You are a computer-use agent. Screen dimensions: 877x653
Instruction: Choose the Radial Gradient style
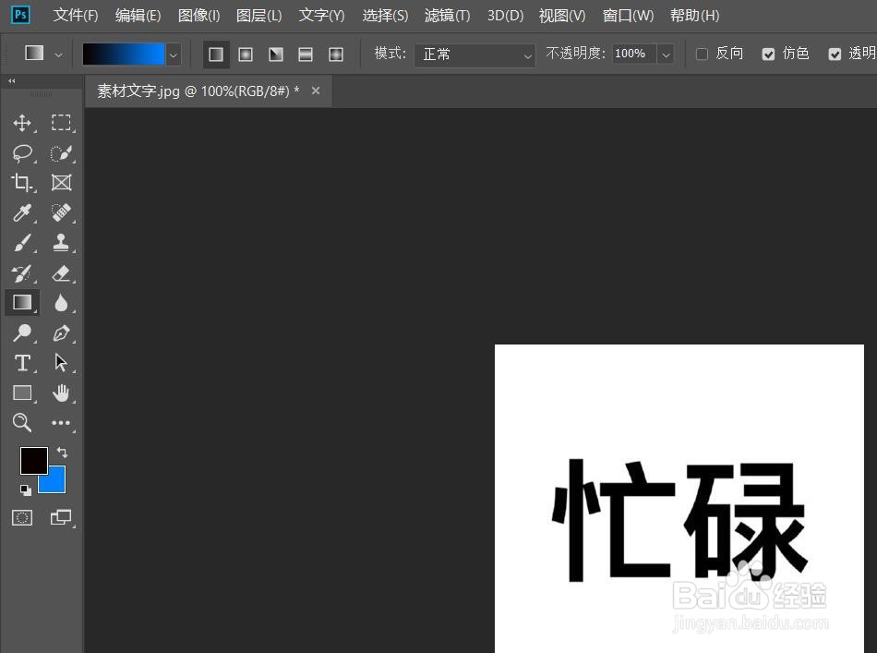coord(246,54)
